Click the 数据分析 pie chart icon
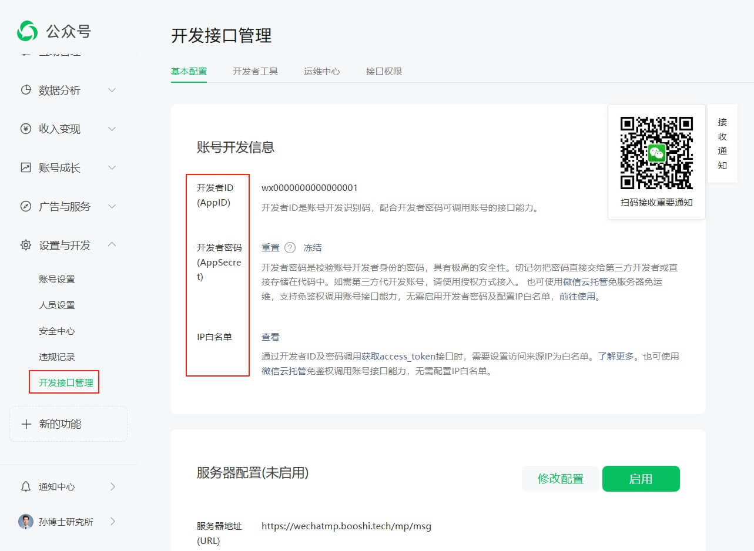The height and width of the screenshot is (551, 754). point(26,90)
